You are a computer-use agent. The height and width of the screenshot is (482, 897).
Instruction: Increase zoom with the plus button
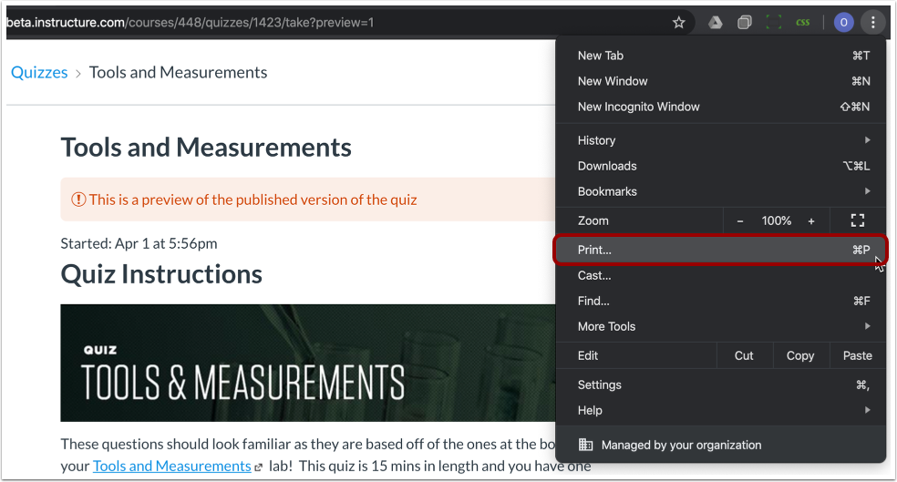tap(811, 221)
